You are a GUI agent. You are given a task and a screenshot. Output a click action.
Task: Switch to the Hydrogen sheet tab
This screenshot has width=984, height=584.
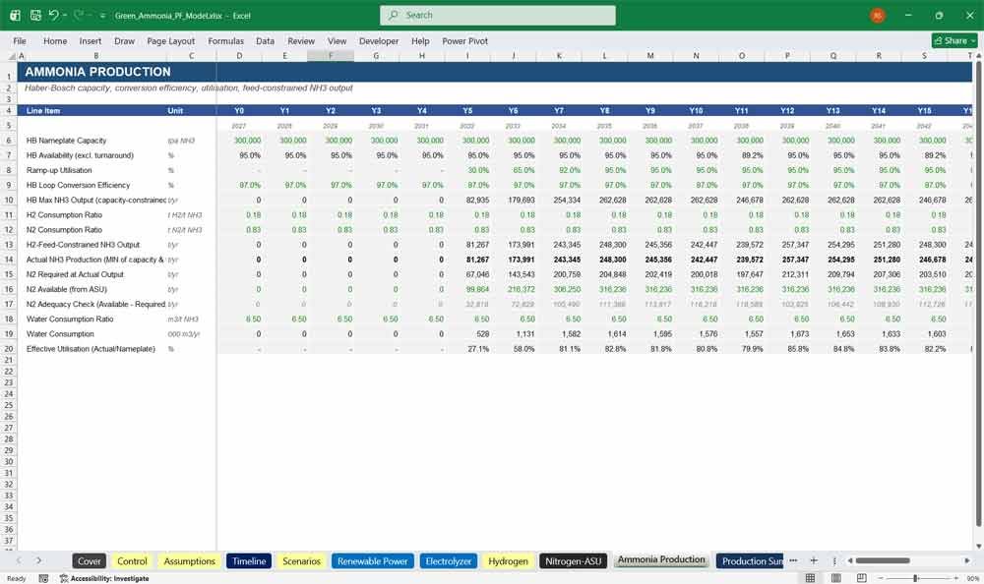click(x=508, y=561)
